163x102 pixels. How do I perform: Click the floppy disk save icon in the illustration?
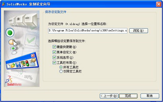pos(18,65)
